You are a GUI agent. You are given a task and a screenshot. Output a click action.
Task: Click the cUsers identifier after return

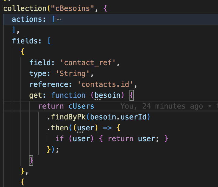(x=81, y=106)
